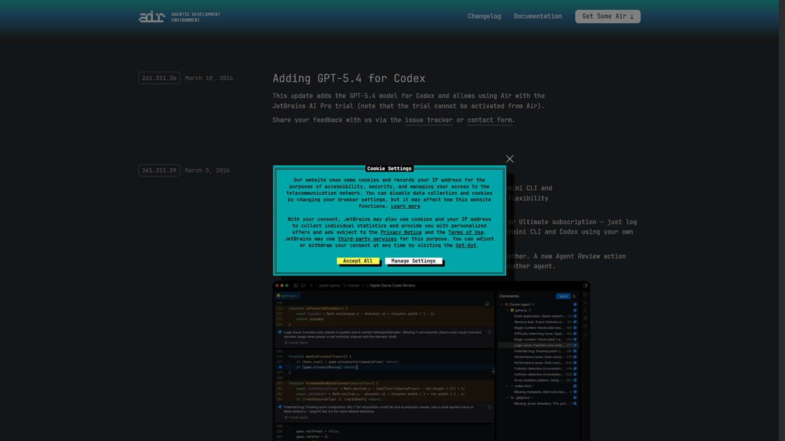Image resolution: width=785 pixels, height=441 pixels.
Task: Click the branch icon next to master
Action: [x=345, y=285]
